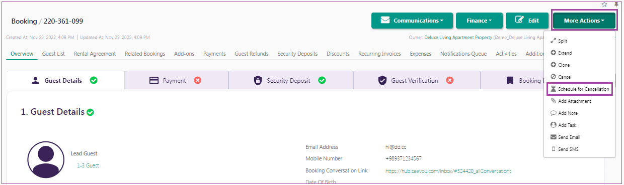Open the Notifications Queue tab
The height and width of the screenshot is (185, 624).
[x=463, y=54]
